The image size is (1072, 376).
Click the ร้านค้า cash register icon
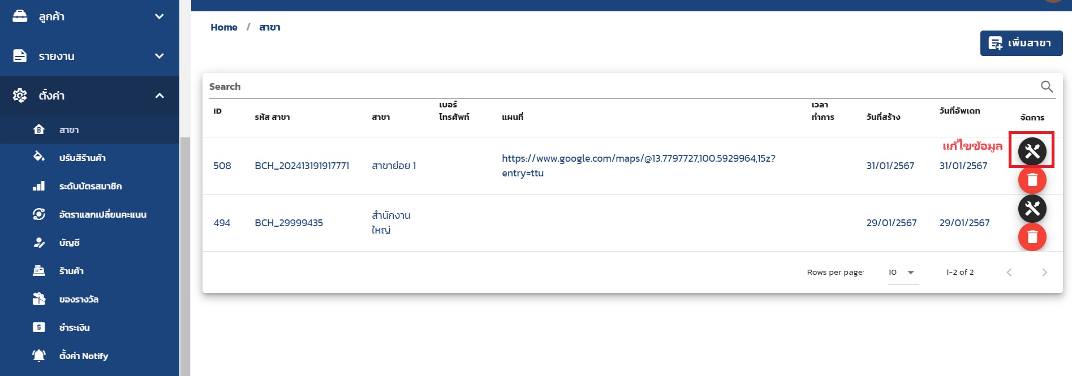(39, 271)
